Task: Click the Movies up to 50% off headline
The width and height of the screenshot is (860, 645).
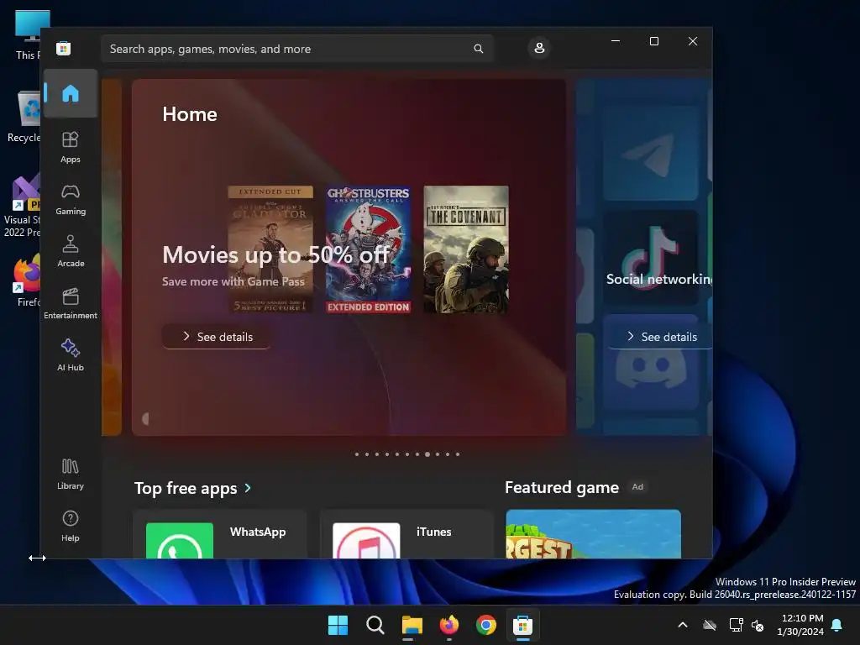Action: [275, 255]
